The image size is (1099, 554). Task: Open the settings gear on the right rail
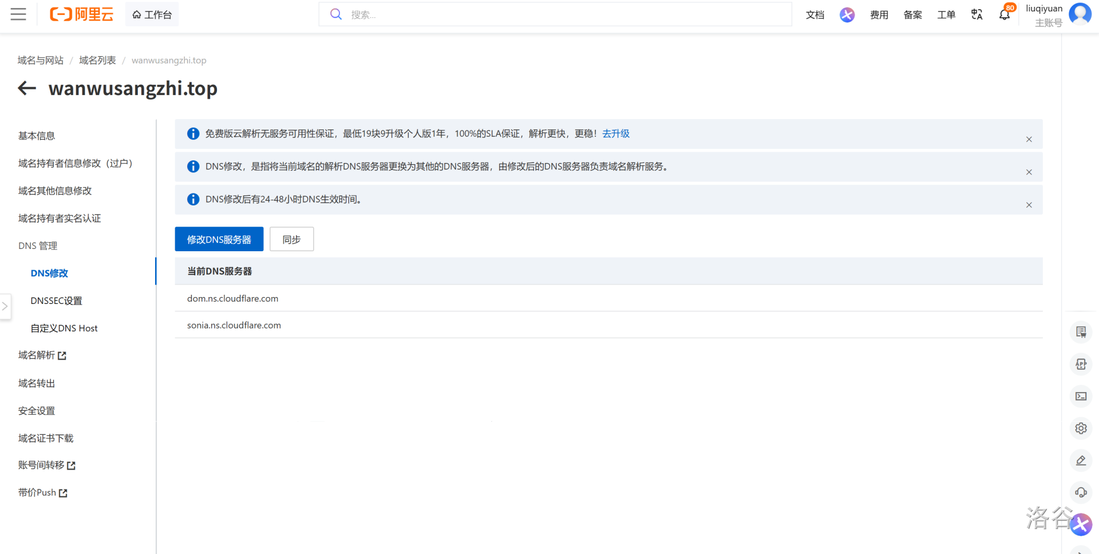point(1081,428)
